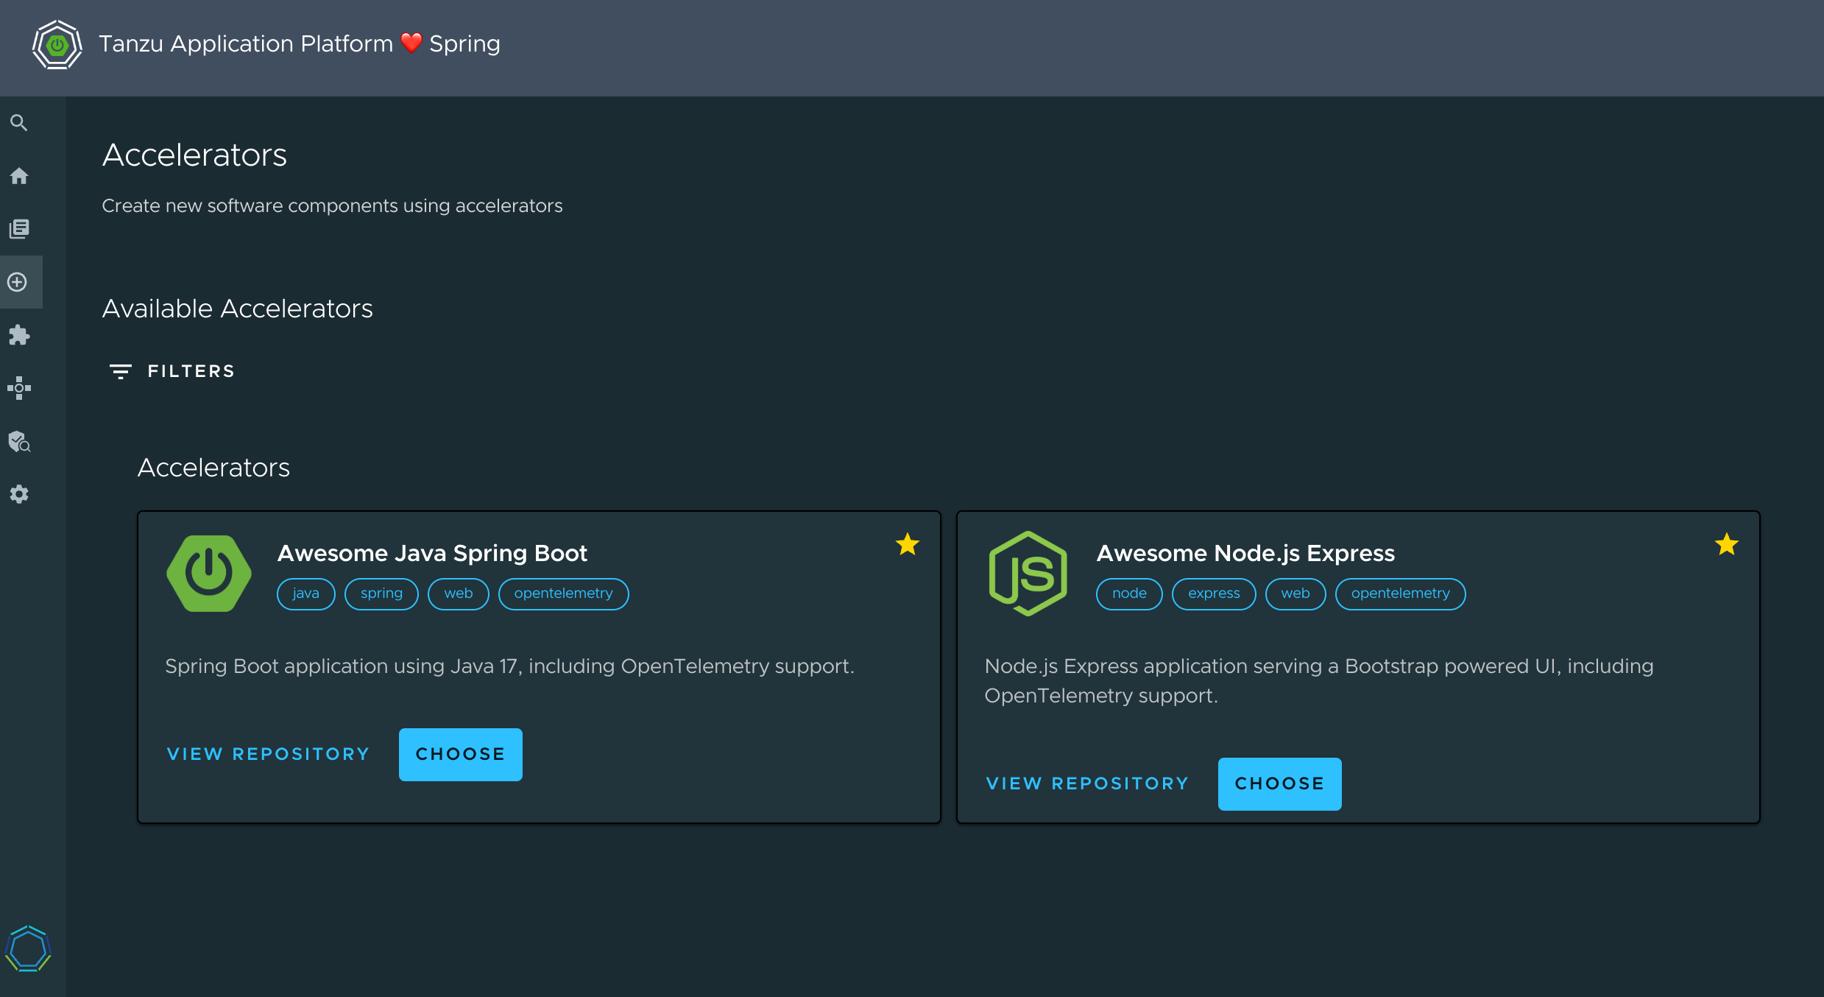Click the 'express' tag chip
The image size is (1824, 997).
click(1213, 593)
